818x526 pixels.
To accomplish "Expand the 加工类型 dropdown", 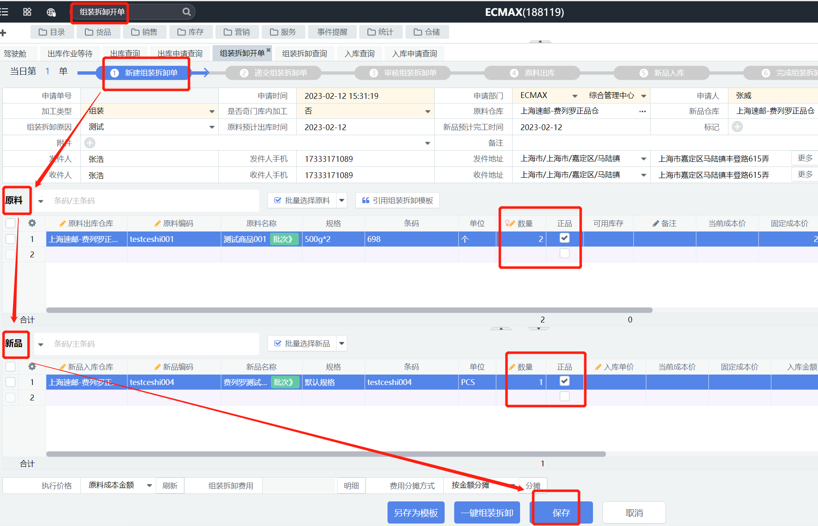I will (212, 111).
